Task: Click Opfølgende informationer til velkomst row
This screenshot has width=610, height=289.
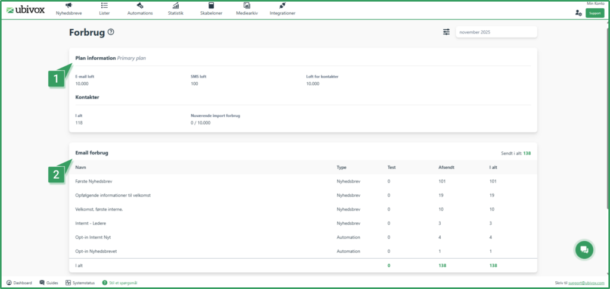Action: (113, 195)
